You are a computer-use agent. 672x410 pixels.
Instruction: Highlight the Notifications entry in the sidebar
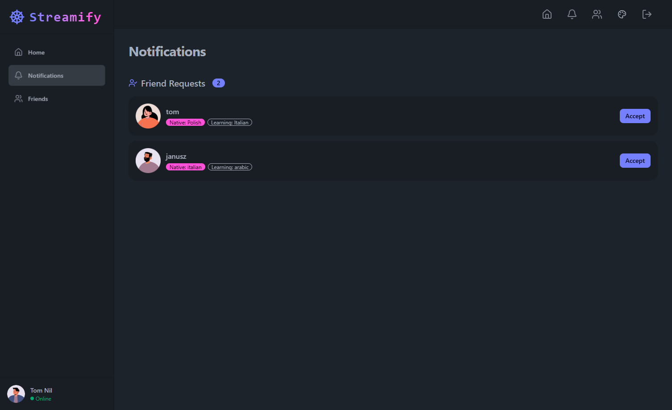(46, 75)
